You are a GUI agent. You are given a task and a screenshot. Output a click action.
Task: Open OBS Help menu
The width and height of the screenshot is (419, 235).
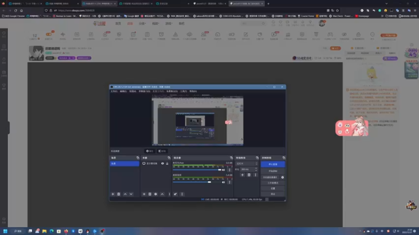tap(193, 91)
